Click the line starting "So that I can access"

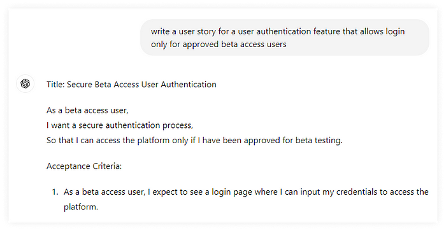click(194, 141)
